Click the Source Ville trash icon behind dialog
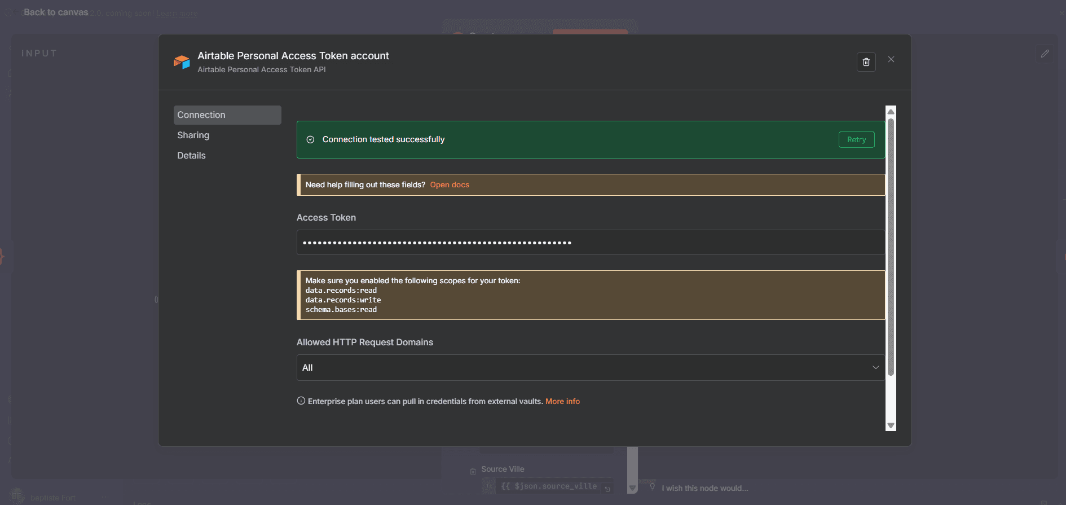 pyautogui.click(x=473, y=472)
